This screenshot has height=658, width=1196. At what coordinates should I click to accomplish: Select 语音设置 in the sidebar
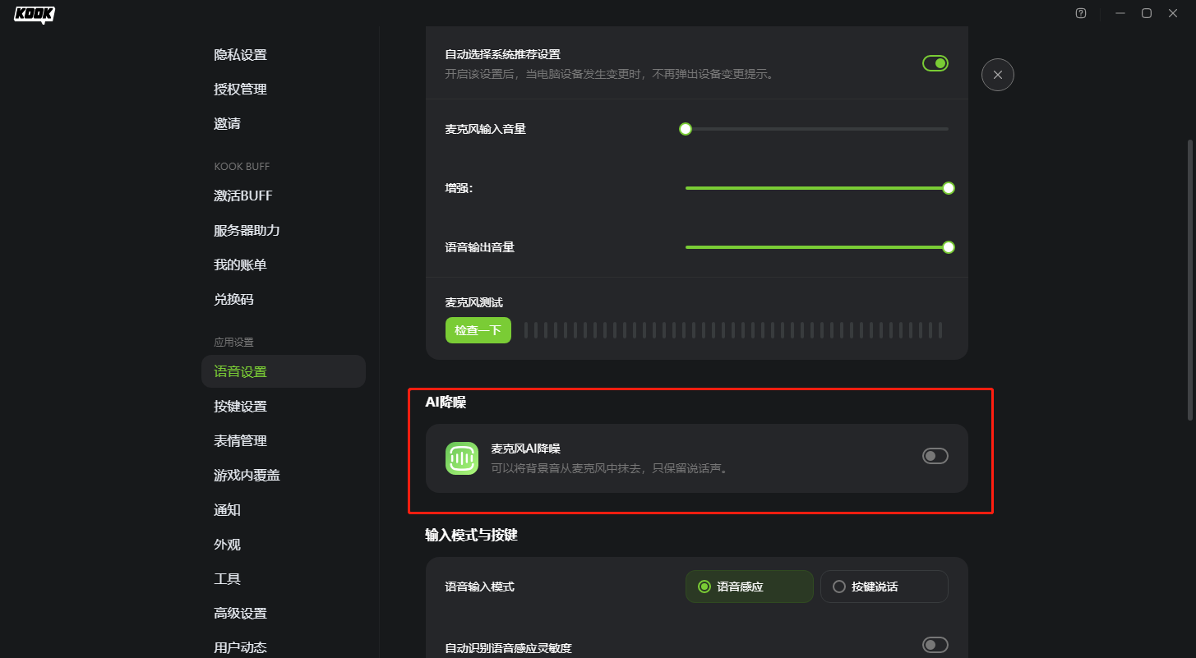click(x=284, y=371)
